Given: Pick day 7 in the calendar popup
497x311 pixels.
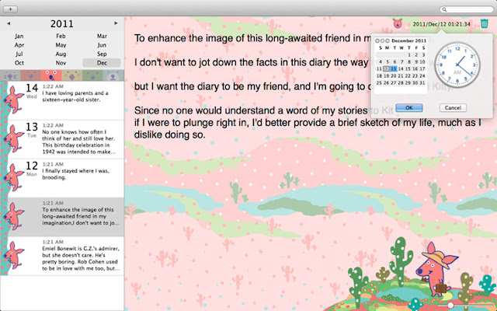Looking at the screenshot, I should pos(401,62).
